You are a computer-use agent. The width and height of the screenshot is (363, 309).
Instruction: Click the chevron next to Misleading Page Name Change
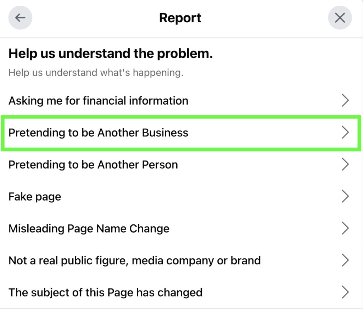pos(345,228)
